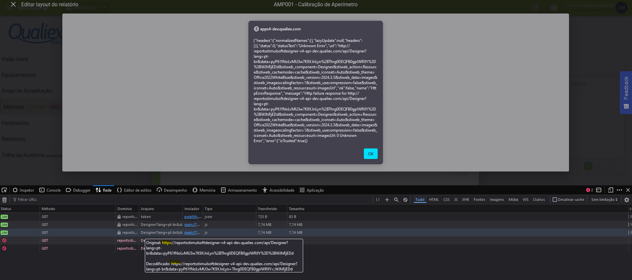The width and height of the screenshot is (632, 280).
Task: Open the Acessibilidade panel
Action: pyautogui.click(x=278, y=190)
